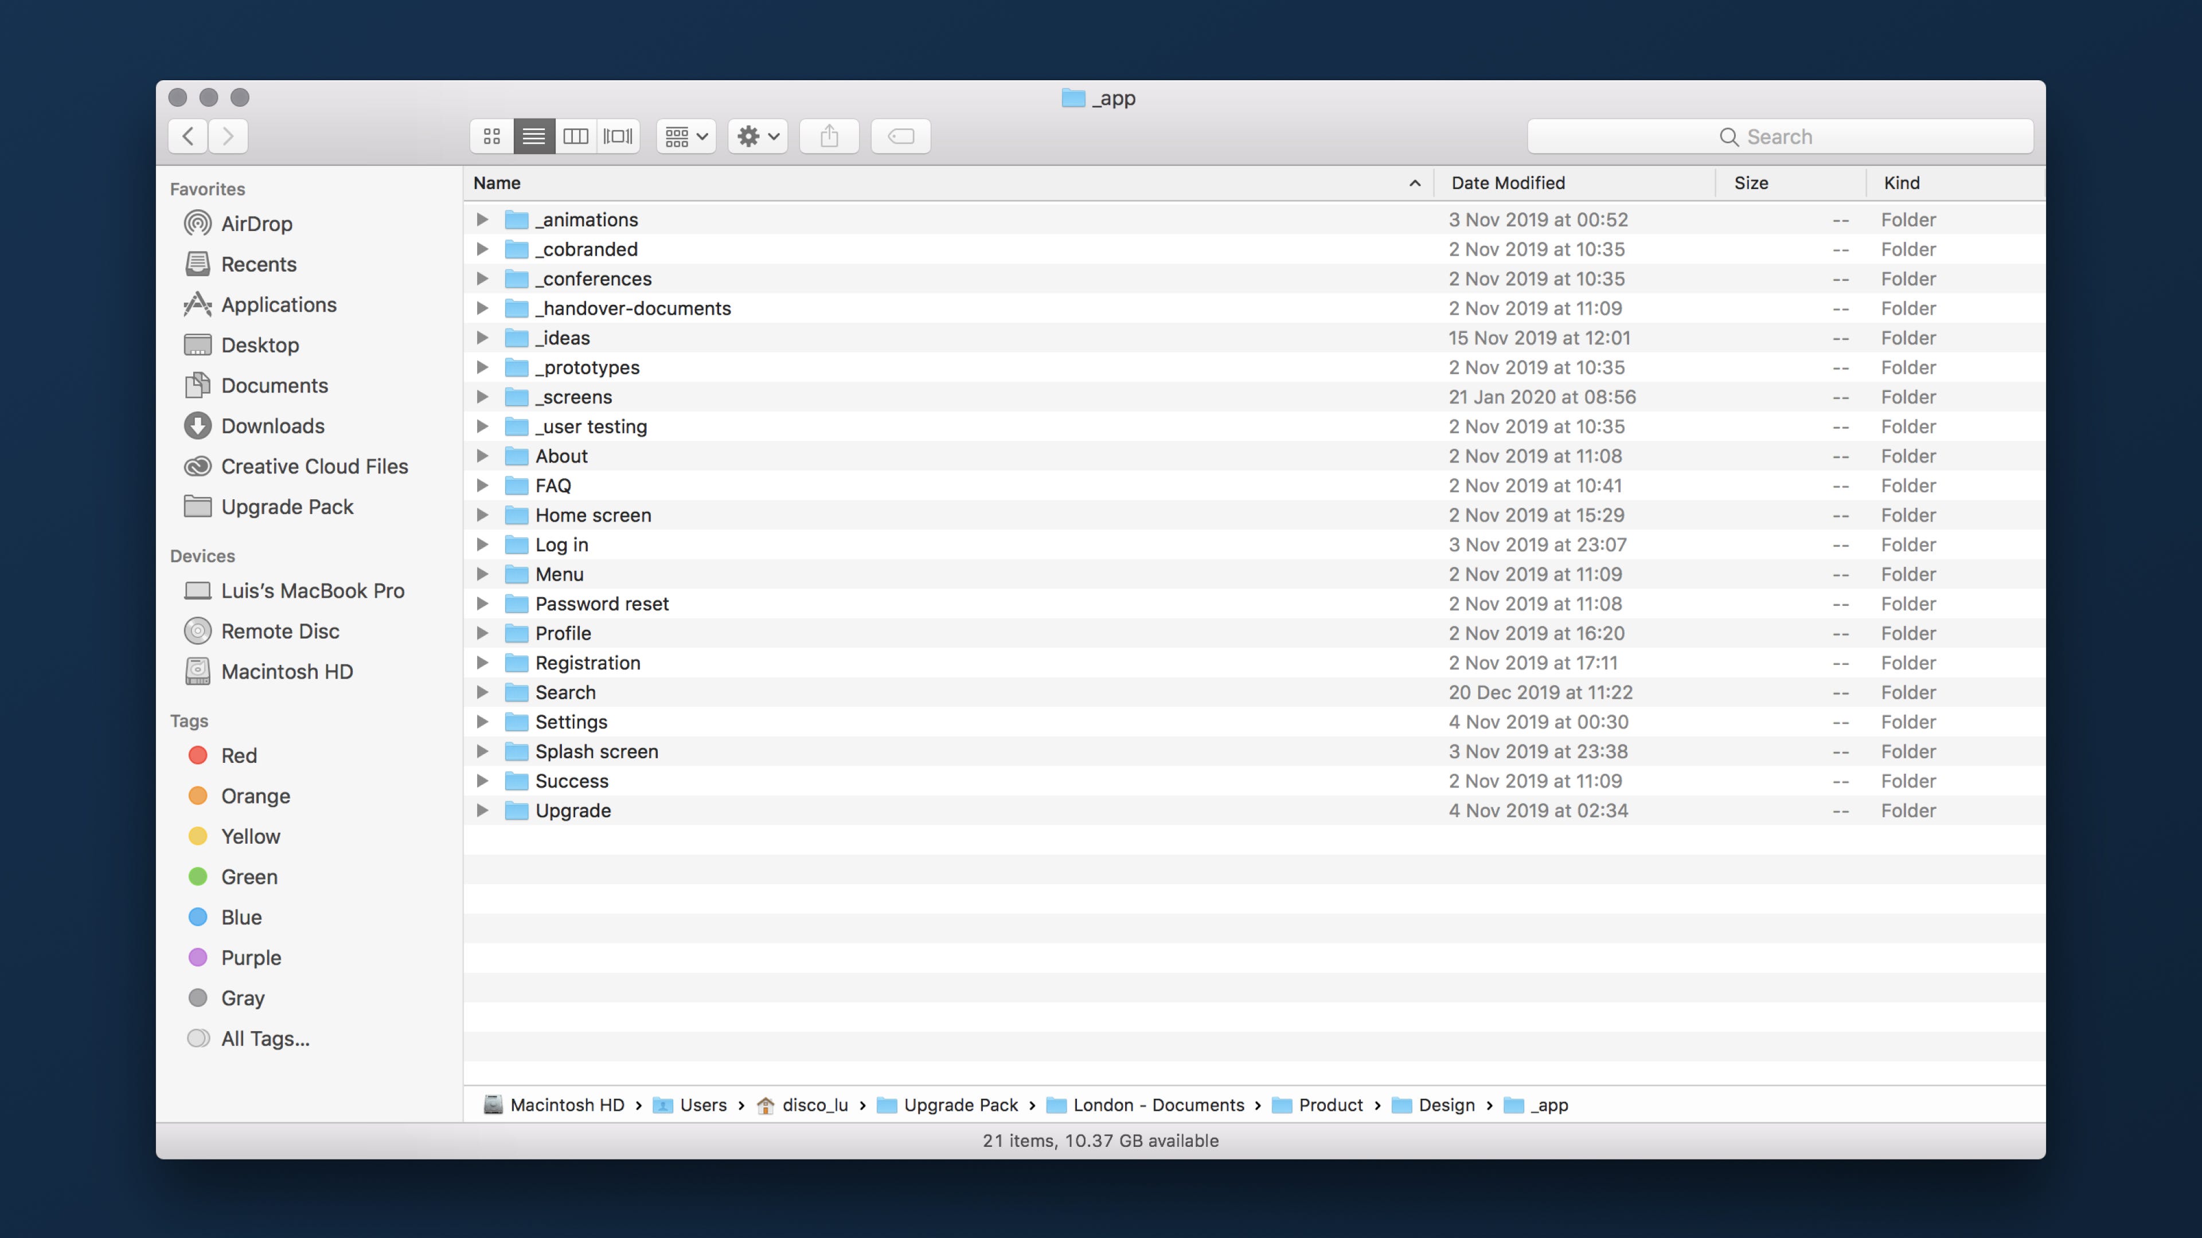Image resolution: width=2202 pixels, height=1238 pixels.
Task: Switch to column view mode
Action: 575,137
